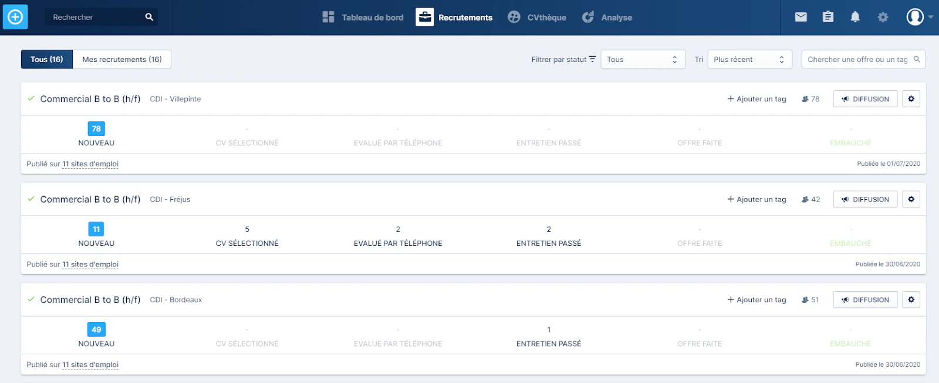Click green checkmark of Bordeaux offer
Screen dimensions: 939x383
click(31, 299)
